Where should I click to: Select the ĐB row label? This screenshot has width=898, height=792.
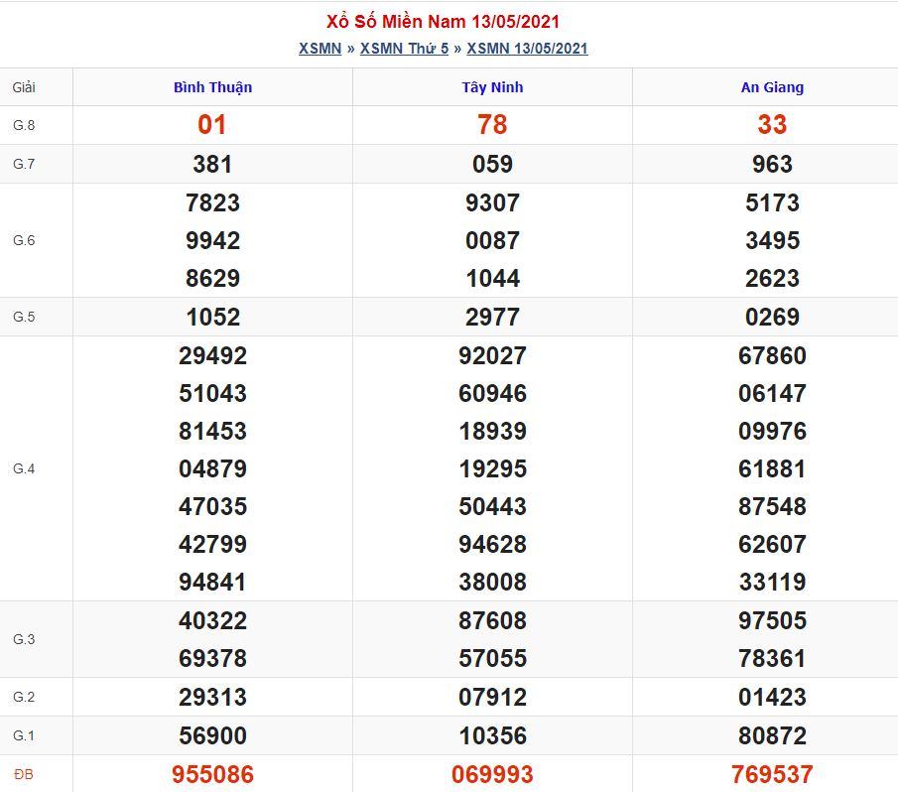[x=24, y=774]
